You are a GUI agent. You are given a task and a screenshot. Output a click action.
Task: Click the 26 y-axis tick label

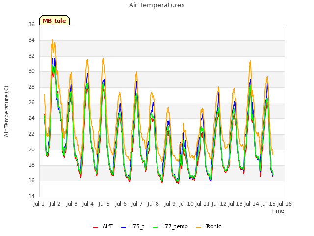[x=31, y=103]
